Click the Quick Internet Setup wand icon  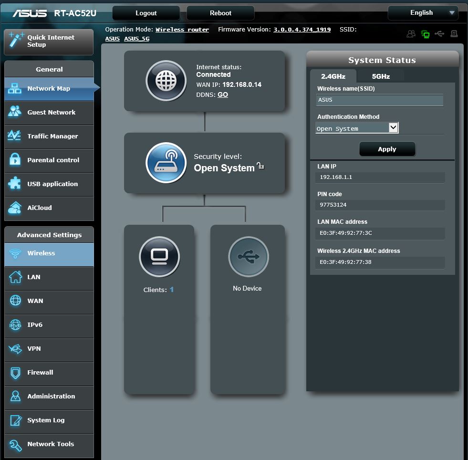(x=16, y=40)
